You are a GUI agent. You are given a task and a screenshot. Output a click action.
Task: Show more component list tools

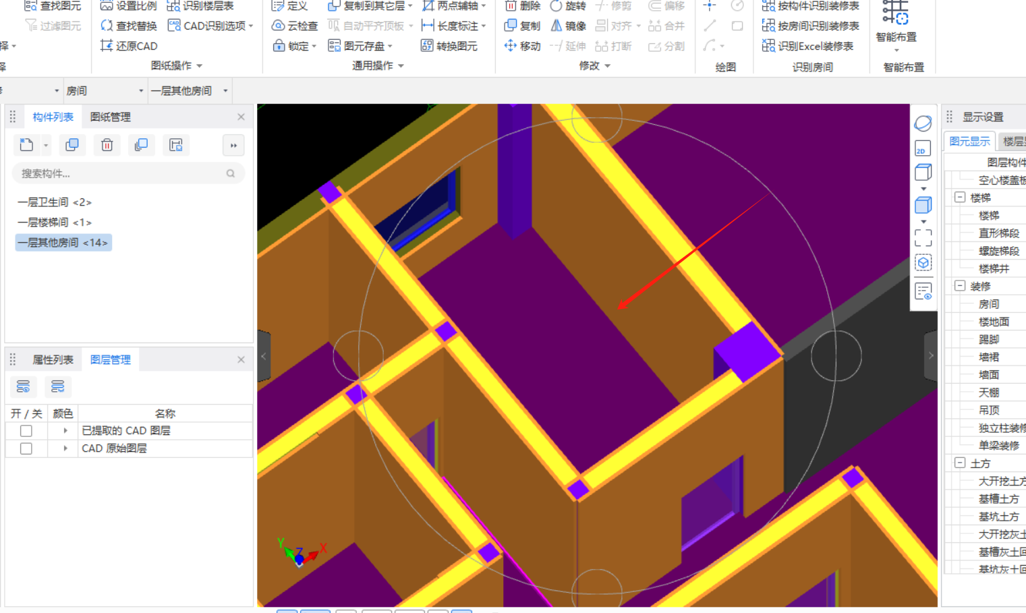pos(233,145)
